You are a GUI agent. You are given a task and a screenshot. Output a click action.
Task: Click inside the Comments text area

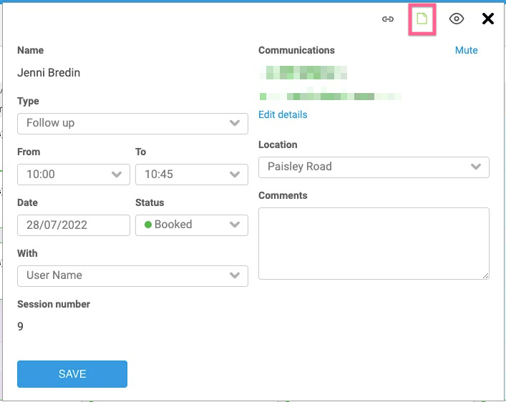coord(373,243)
